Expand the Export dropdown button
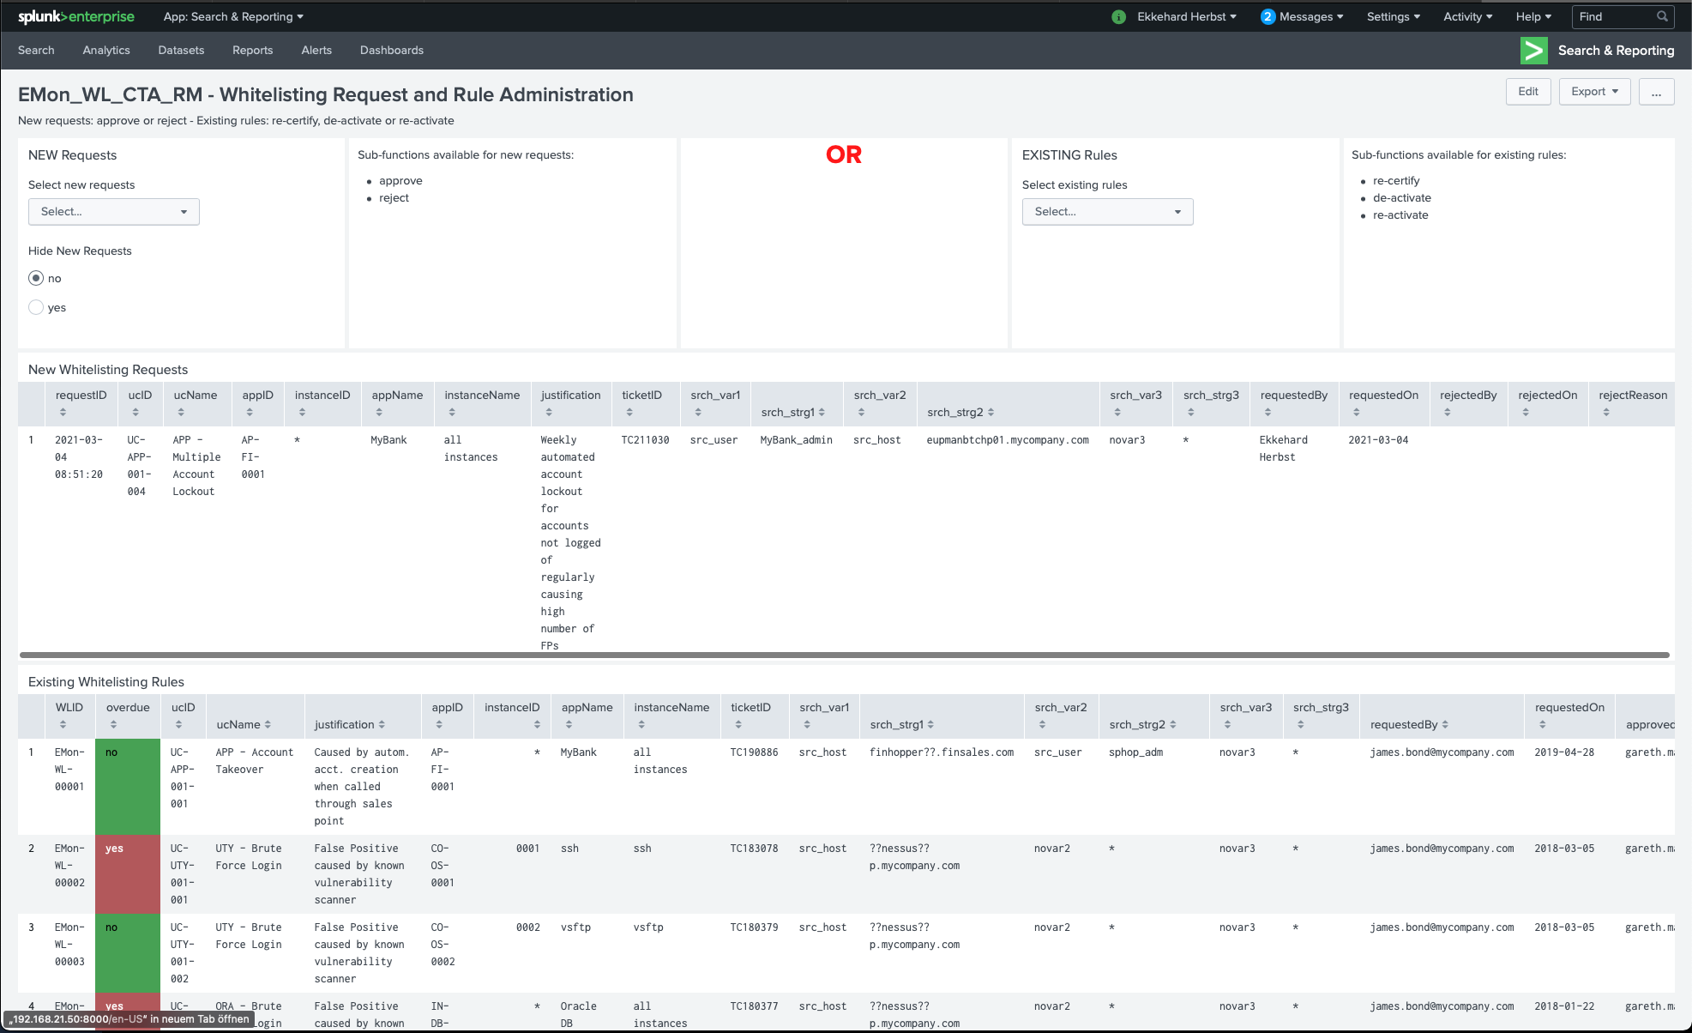Viewport: 1692px width, 1033px height. [1594, 92]
